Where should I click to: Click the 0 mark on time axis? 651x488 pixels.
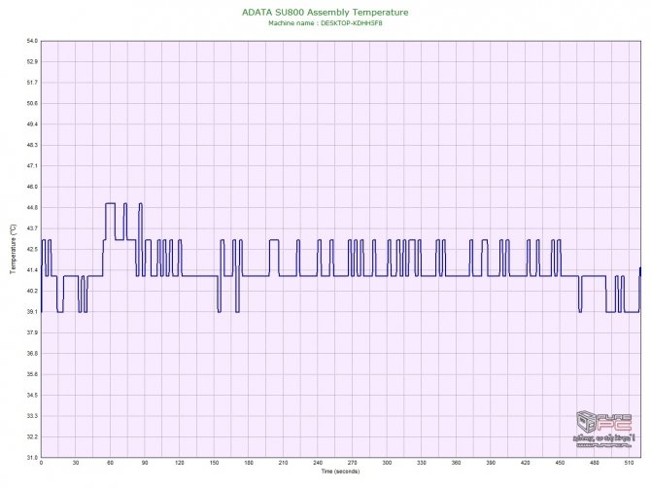41,463
